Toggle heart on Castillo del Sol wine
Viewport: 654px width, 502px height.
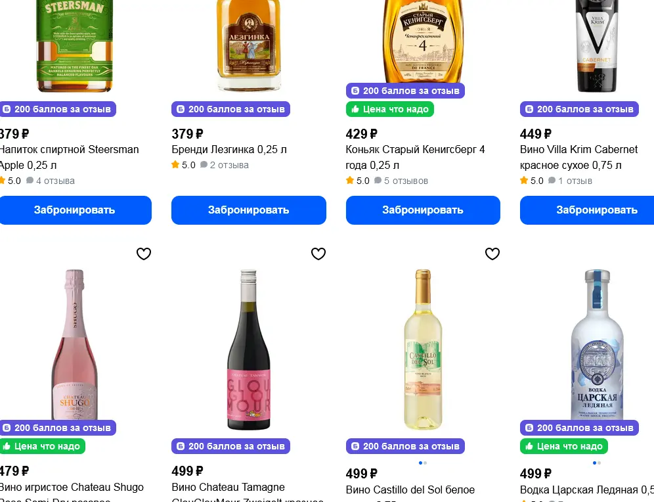pos(492,254)
